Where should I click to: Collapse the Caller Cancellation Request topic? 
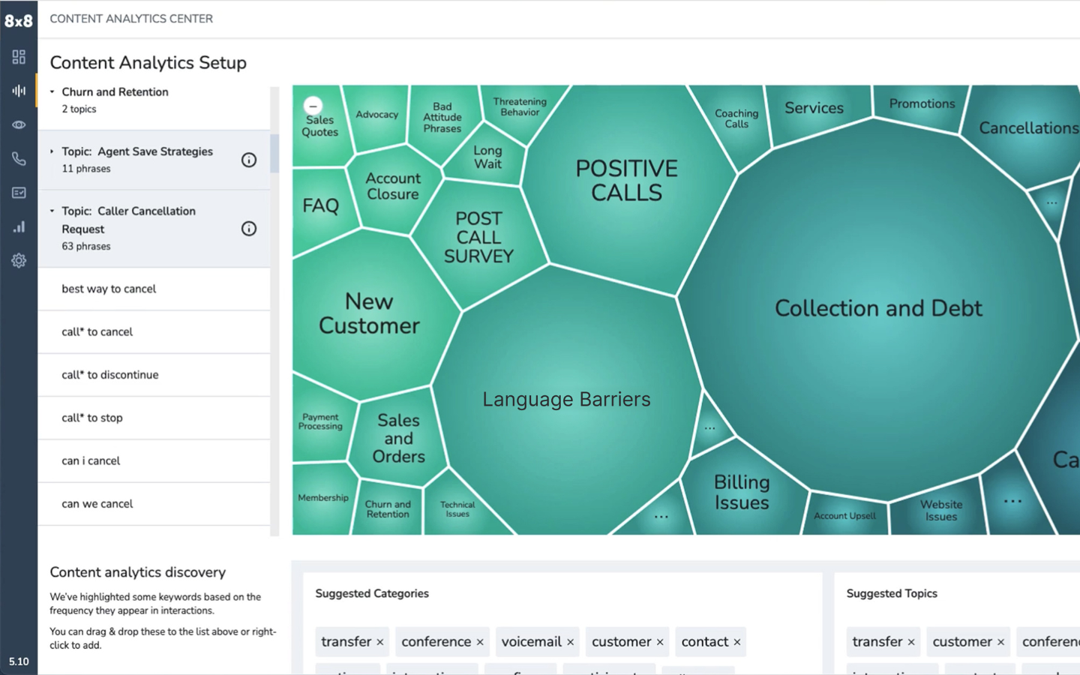click(52, 211)
